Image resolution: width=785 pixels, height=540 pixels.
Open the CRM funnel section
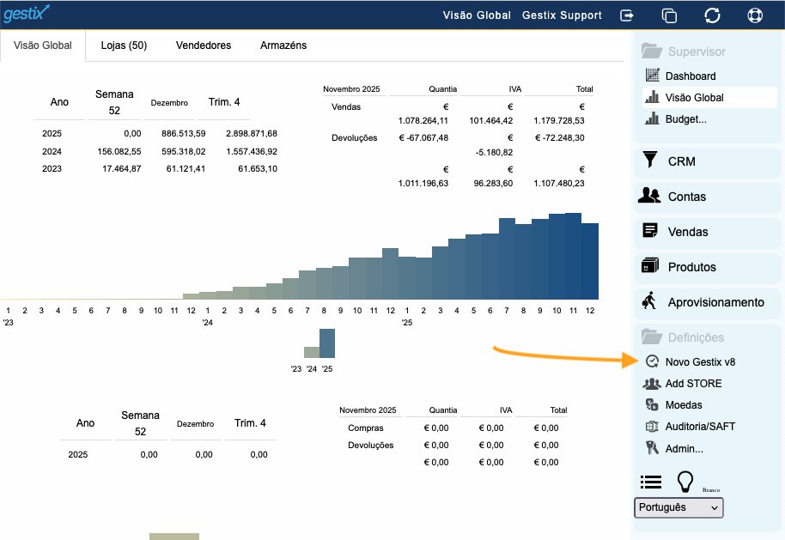click(681, 161)
